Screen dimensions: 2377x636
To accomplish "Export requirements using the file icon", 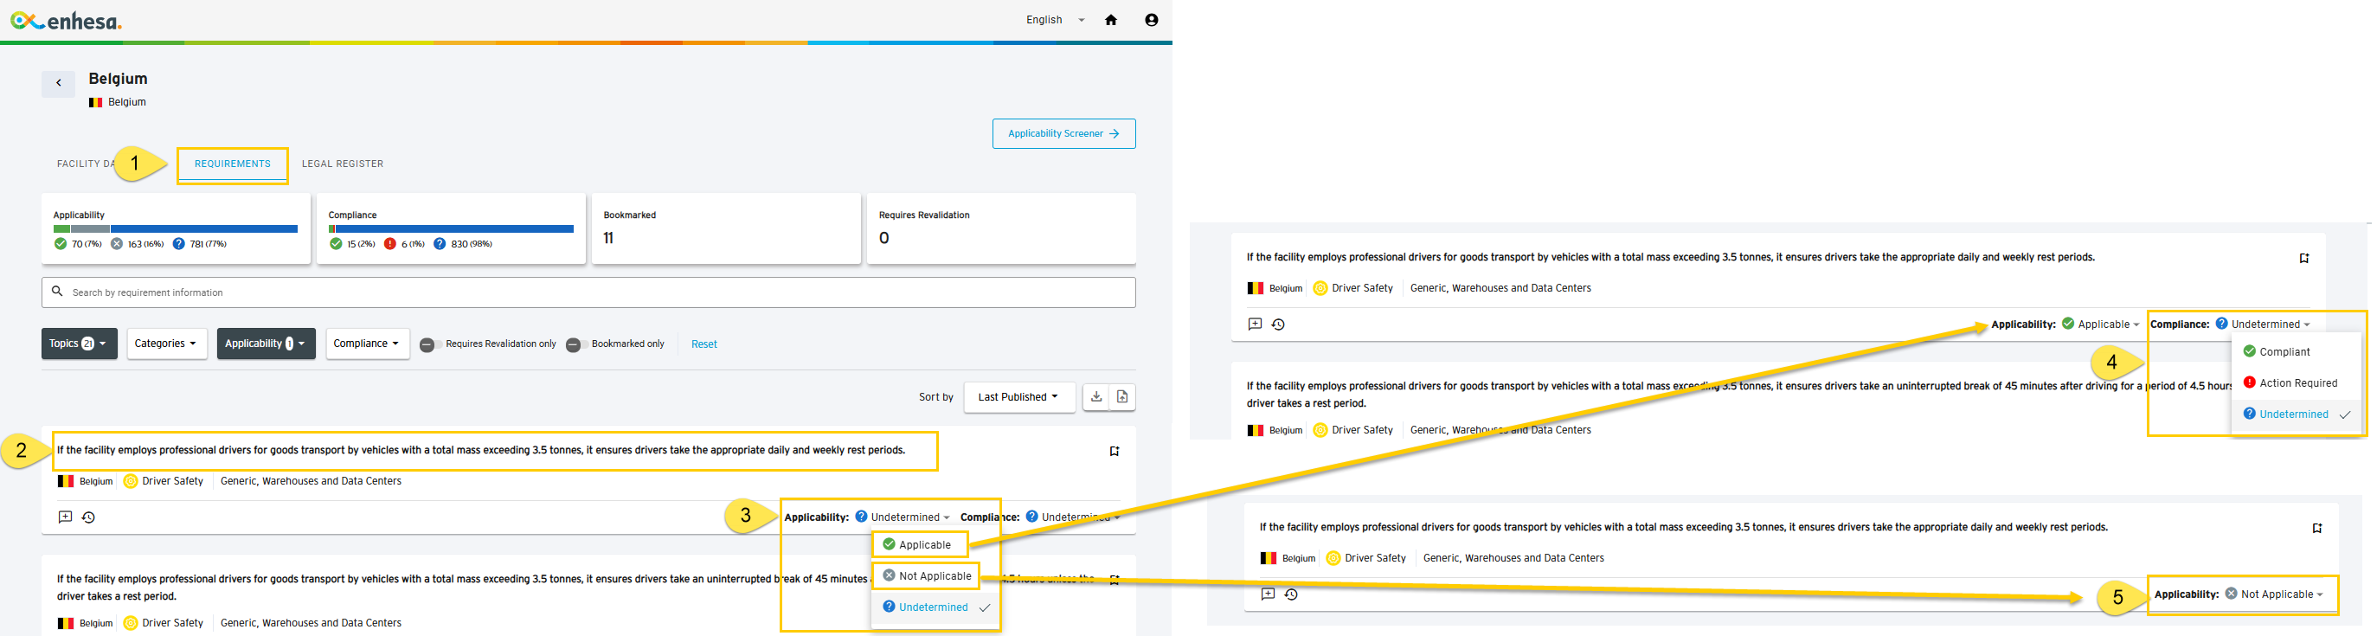I will (1122, 397).
